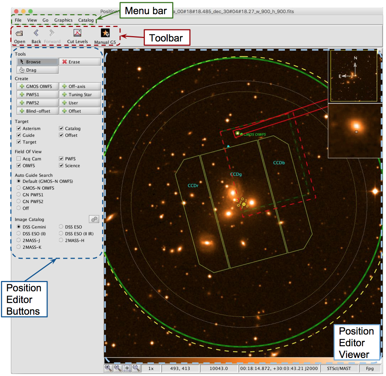Create a PWFS2 guide star
Screen dimensions: 386x376
pos(38,103)
